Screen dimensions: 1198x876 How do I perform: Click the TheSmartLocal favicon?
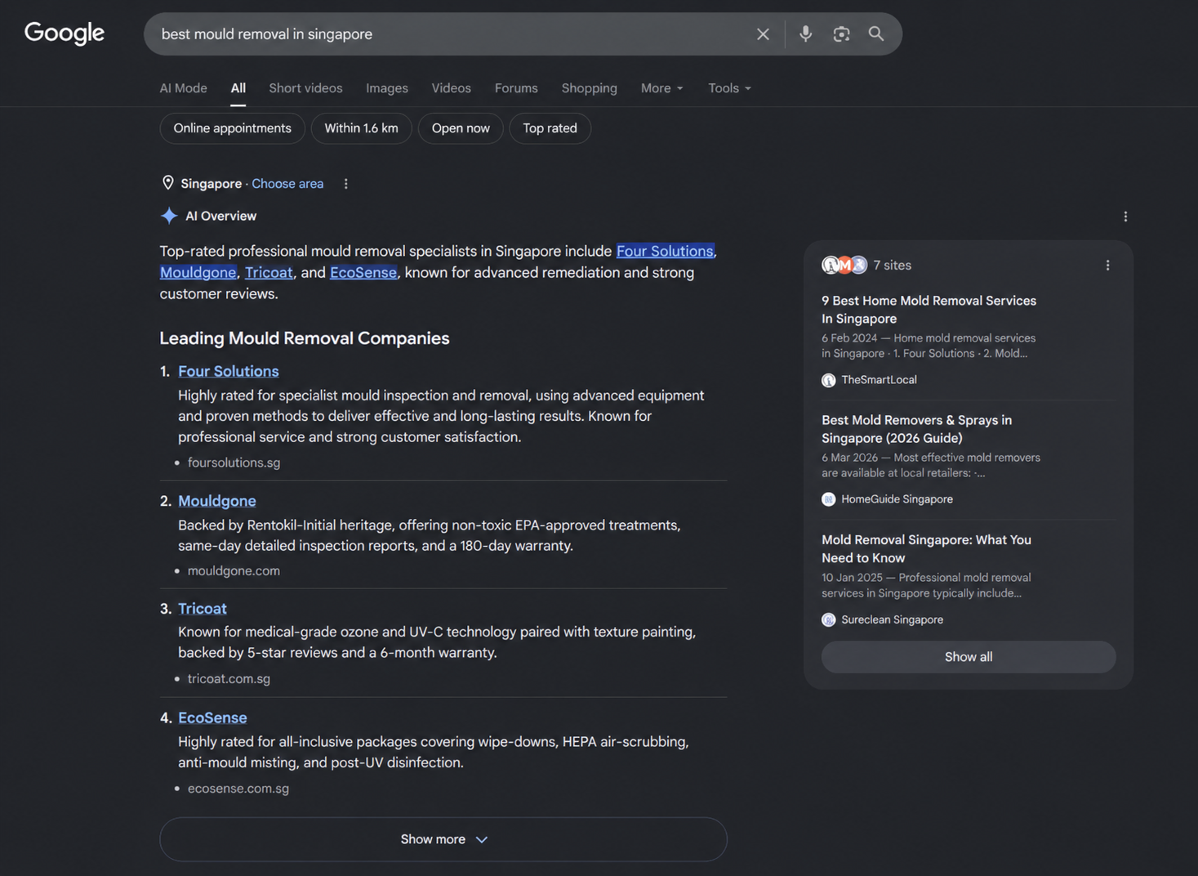coord(829,380)
